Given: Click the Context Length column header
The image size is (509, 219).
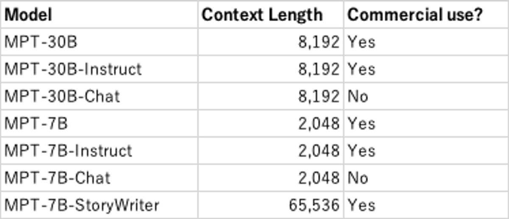Looking at the screenshot, I should click(271, 15).
